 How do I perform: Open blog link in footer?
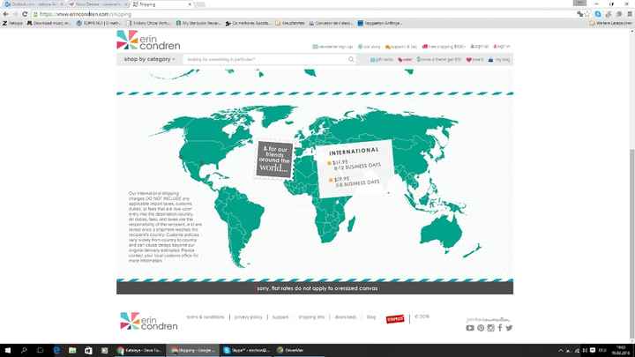point(371,317)
